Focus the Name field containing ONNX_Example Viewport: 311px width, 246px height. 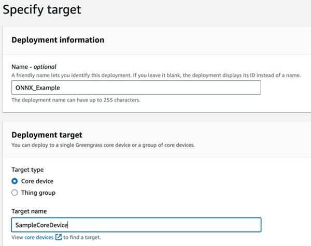tap(136, 88)
